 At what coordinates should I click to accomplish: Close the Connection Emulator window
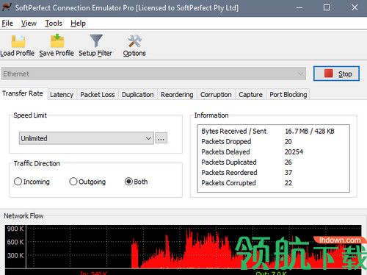pos(355,7)
